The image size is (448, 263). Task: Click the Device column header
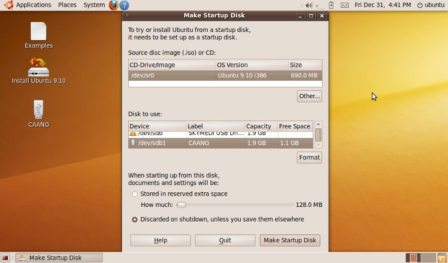[x=157, y=126]
